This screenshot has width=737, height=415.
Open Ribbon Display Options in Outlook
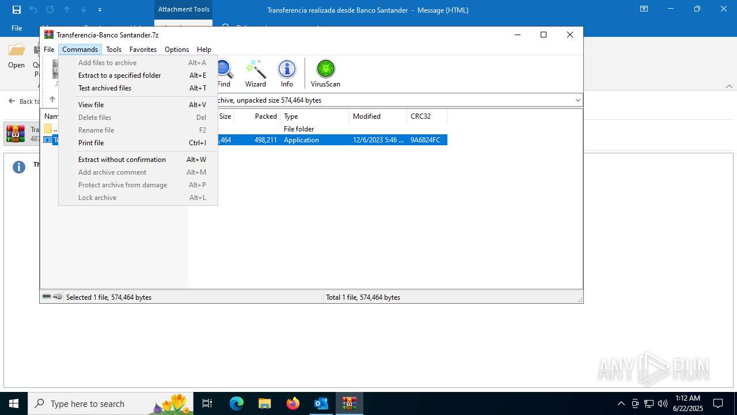[644, 9]
